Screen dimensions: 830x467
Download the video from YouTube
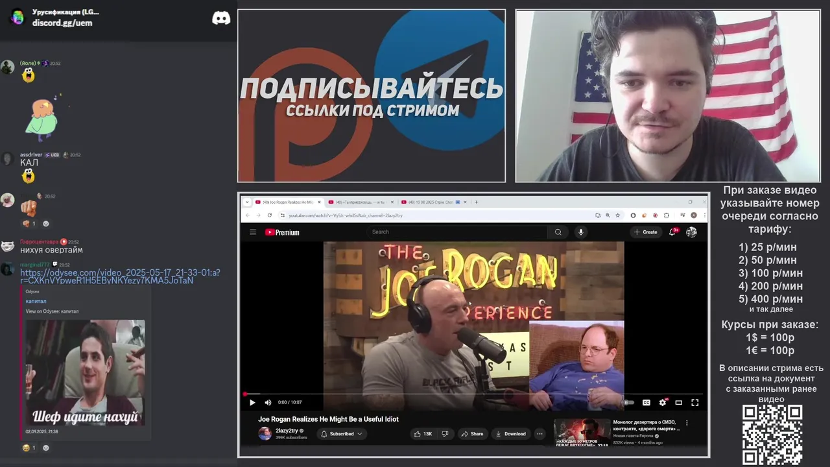pyautogui.click(x=510, y=434)
